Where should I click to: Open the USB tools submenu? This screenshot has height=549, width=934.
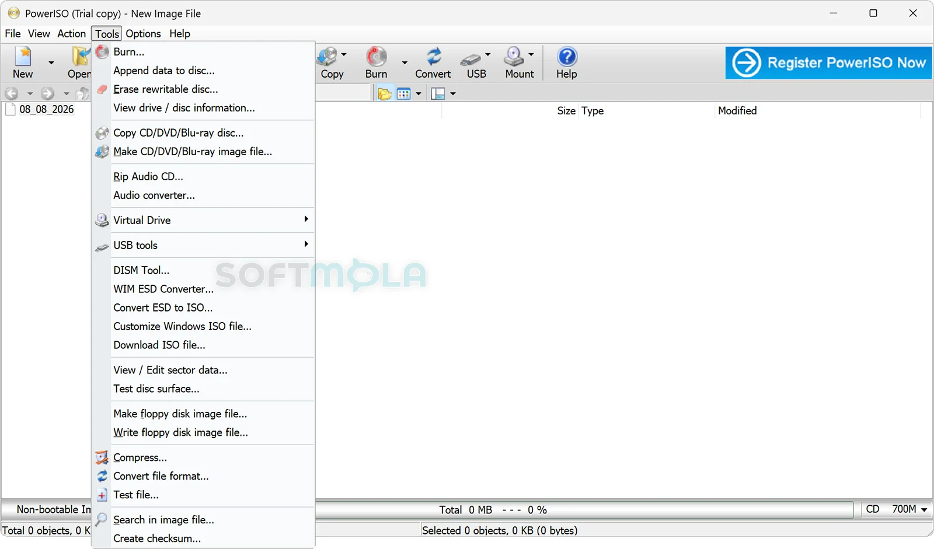point(203,245)
